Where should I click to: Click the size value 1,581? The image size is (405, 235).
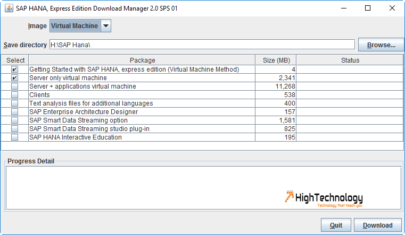(x=287, y=120)
